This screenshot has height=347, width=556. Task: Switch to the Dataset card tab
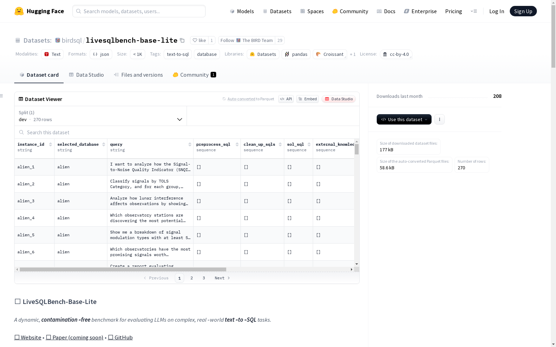39,75
